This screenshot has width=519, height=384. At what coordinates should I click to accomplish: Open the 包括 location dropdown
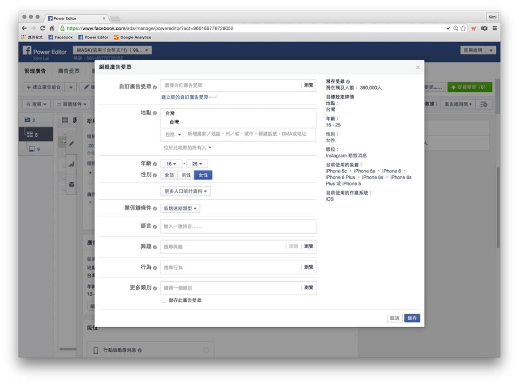tap(173, 134)
